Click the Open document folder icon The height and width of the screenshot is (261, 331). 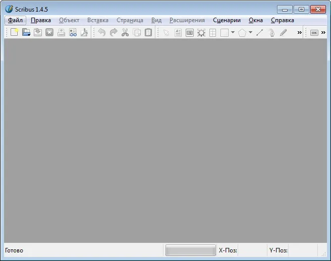click(26, 32)
